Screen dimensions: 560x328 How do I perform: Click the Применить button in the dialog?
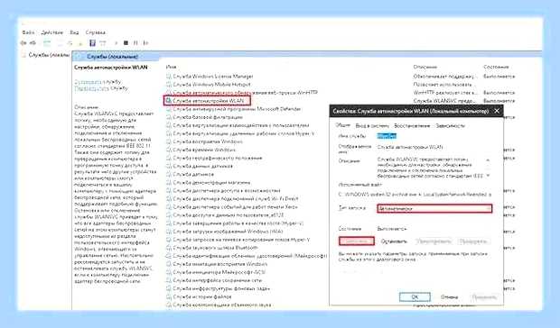pyautogui.click(x=484, y=297)
